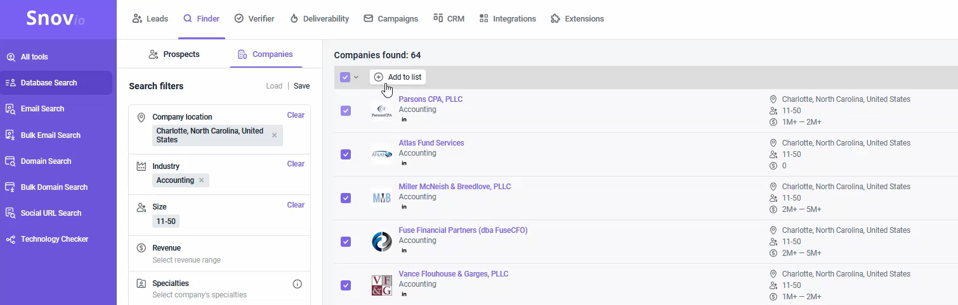Click Load saved search filters
Image resolution: width=958 pixels, height=305 pixels.
pos(274,86)
